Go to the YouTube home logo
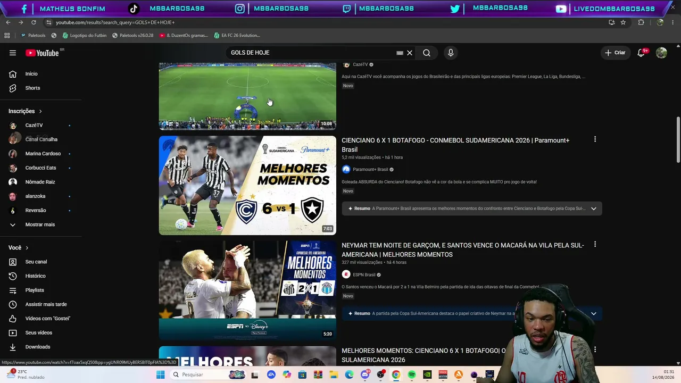 [x=43, y=53]
